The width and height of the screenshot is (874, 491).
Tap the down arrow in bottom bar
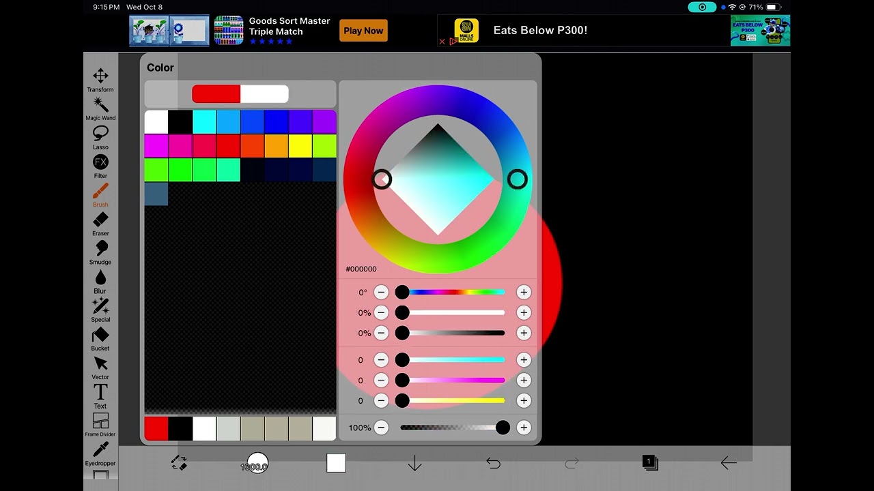coord(414,464)
